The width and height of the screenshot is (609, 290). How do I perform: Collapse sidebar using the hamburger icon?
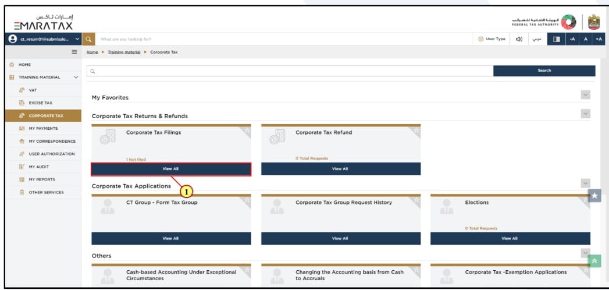[74, 52]
